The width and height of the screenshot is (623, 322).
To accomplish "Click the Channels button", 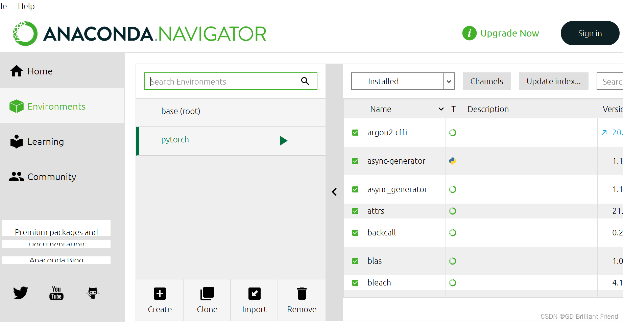I will (486, 81).
